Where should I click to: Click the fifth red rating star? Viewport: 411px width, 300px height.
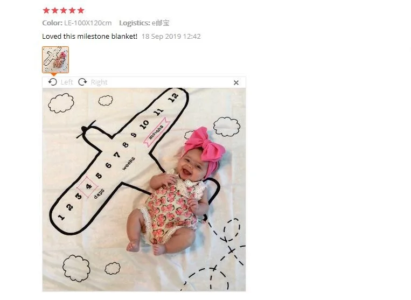click(x=81, y=10)
